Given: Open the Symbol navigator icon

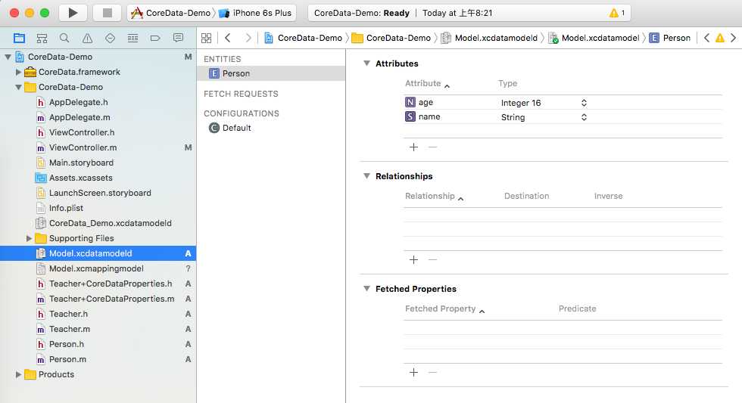Looking at the screenshot, I should click(42, 39).
